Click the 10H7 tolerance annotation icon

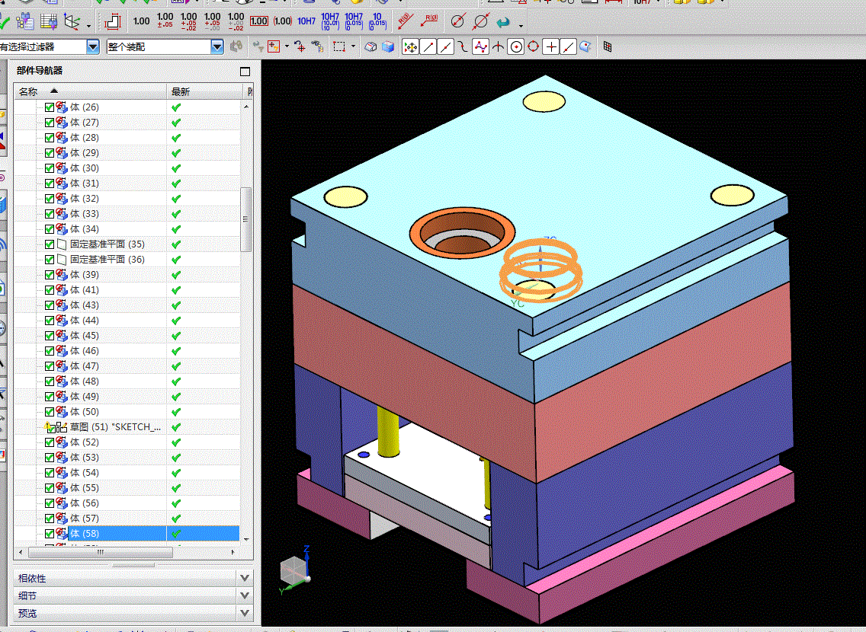[306, 21]
